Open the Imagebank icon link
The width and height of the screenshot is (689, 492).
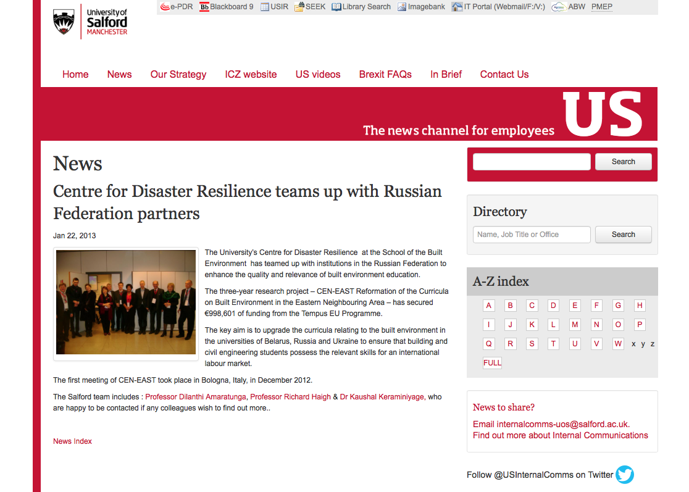402,7
